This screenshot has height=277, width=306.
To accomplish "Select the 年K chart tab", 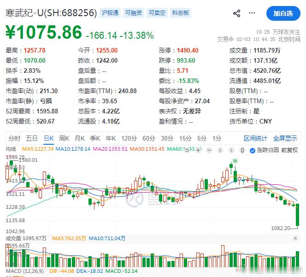I will 111,138.
